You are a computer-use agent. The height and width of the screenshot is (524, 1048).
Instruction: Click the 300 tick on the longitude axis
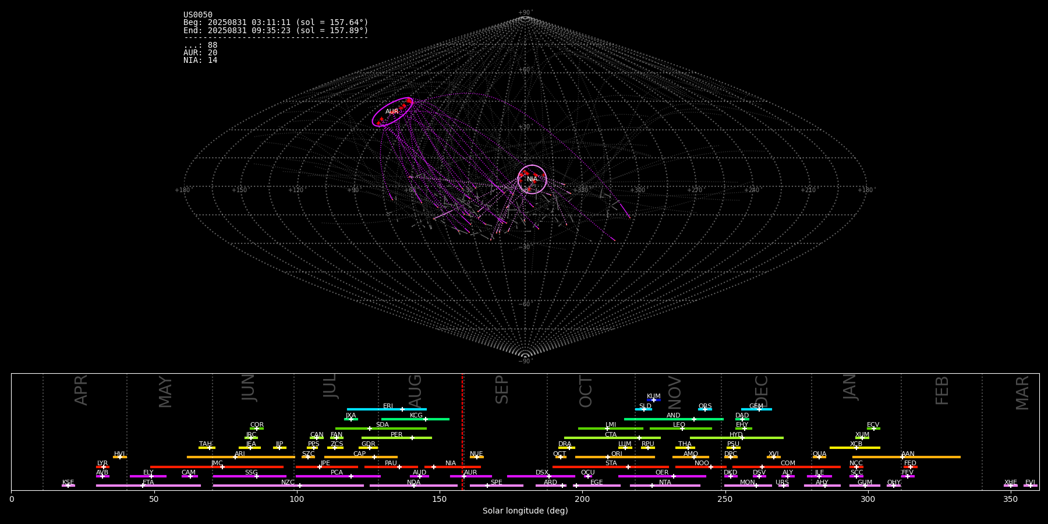pos(868,499)
